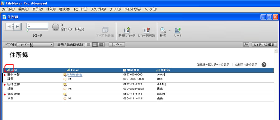Click the mail icon in 佐藤 次郎 row
The image size is (280, 120).
[x=65, y=94]
